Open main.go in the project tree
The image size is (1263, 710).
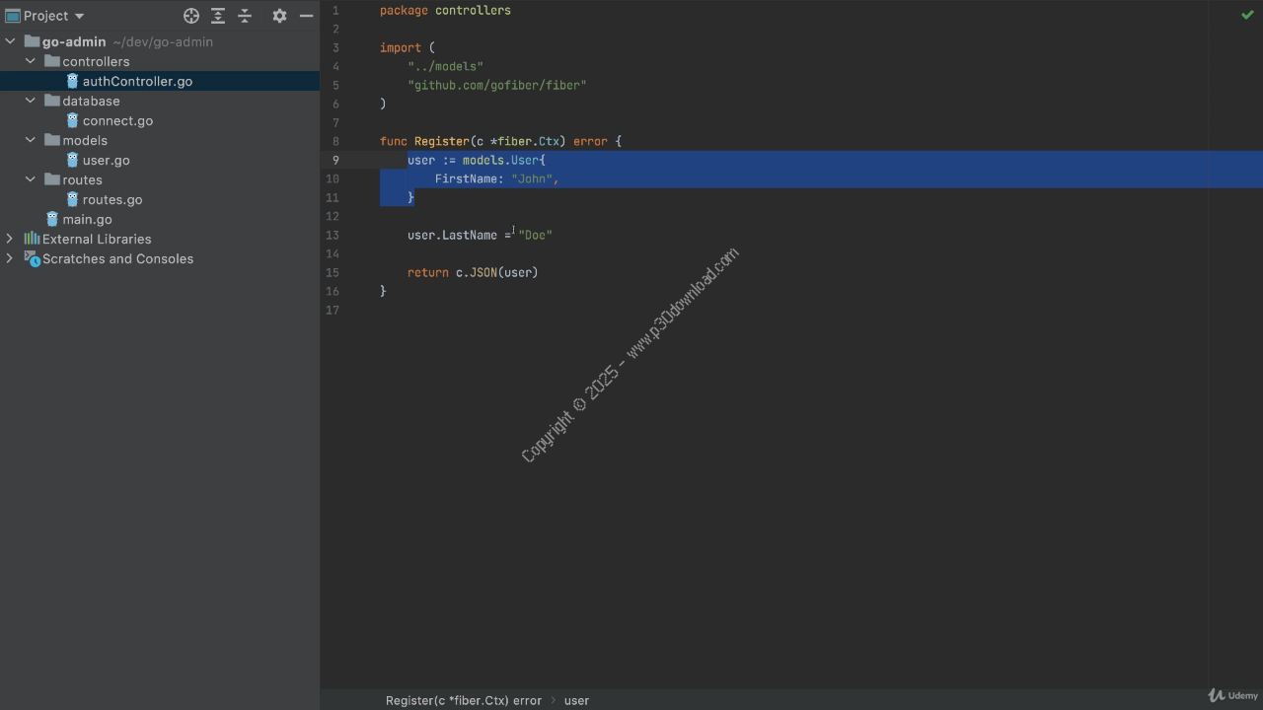click(87, 219)
